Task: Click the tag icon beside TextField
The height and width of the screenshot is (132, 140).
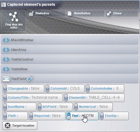Action: point(30,79)
